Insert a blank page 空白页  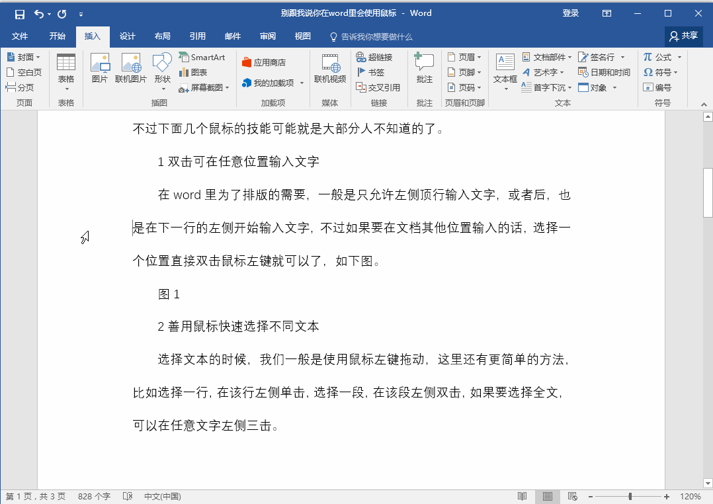[24, 72]
